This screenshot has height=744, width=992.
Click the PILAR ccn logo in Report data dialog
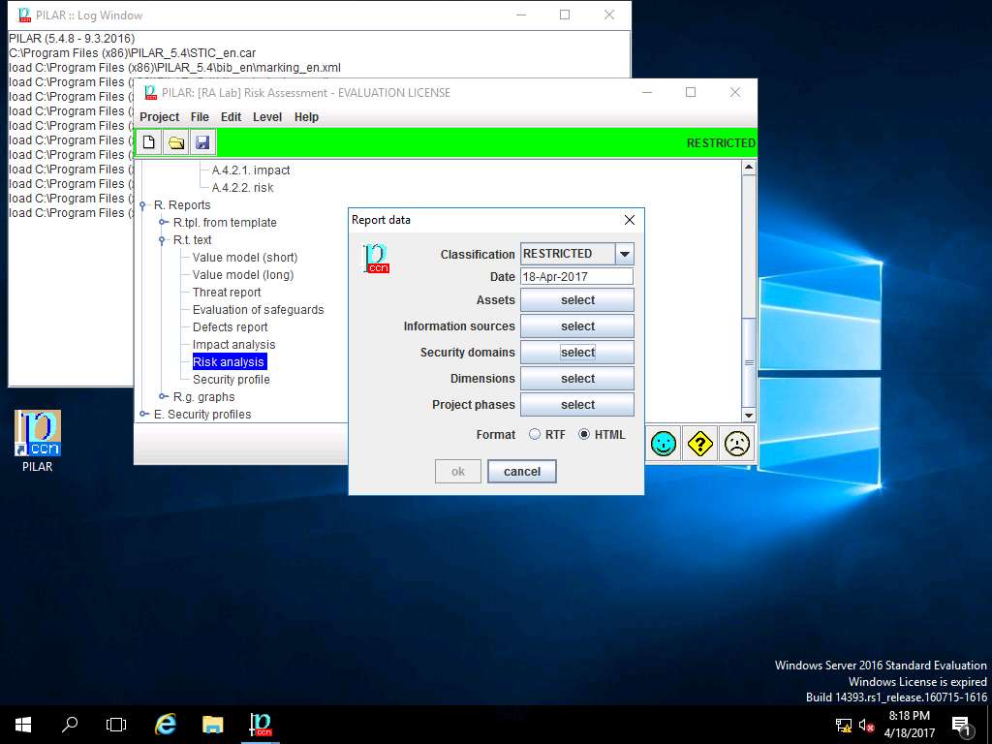point(375,258)
